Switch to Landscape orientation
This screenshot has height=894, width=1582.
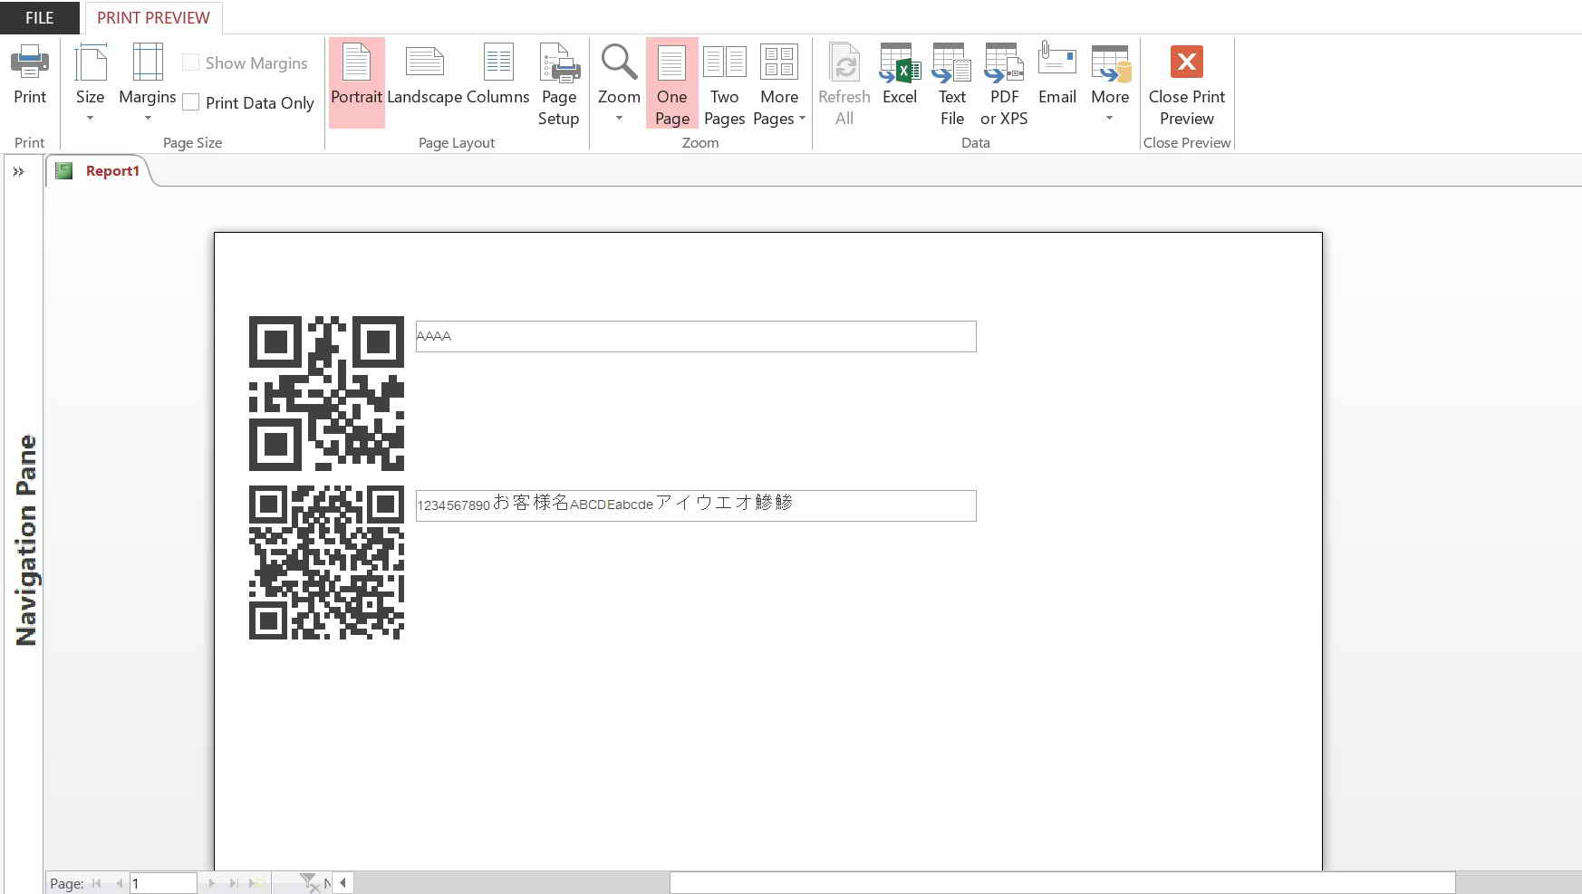pyautogui.click(x=424, y=76)
